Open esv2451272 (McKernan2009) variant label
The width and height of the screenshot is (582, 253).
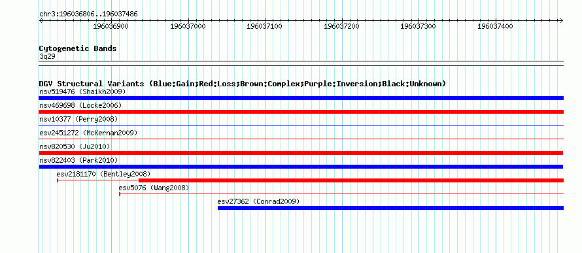[x=88, y=133]
